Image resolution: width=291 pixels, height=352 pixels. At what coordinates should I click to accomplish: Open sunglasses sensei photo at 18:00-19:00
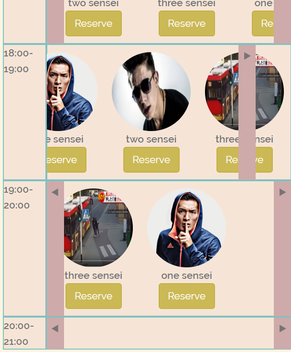click(151, 92)
